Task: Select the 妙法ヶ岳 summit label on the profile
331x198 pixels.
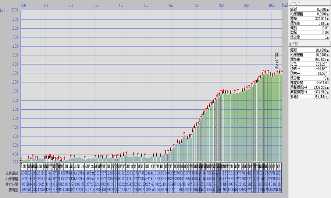Action: click(277, 60)
